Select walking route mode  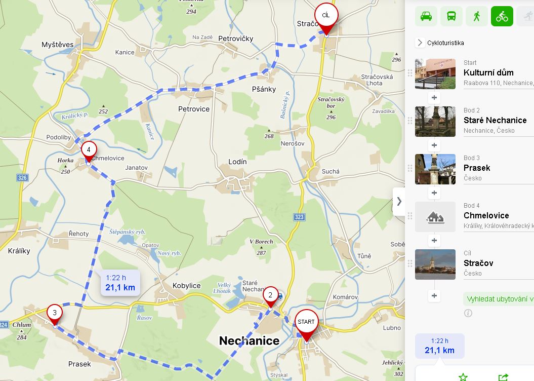tap(477, 16)
